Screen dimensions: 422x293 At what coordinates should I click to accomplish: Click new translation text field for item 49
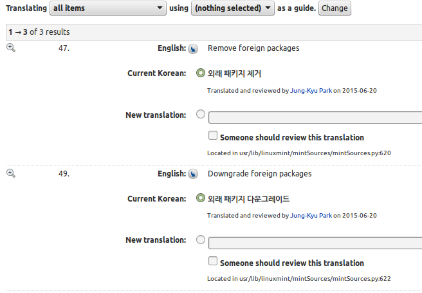point(315,243)
